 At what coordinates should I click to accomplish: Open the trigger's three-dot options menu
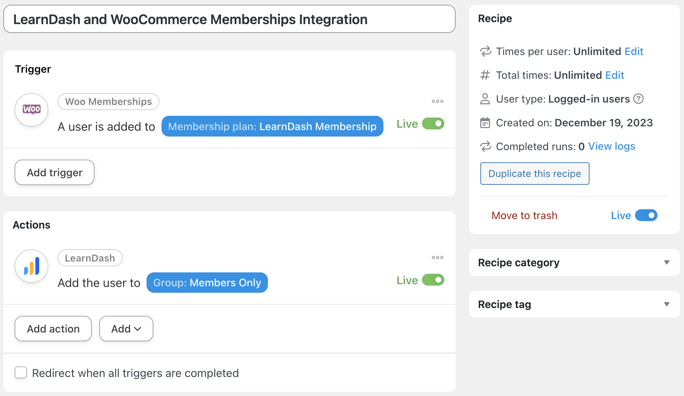(437, 101)
